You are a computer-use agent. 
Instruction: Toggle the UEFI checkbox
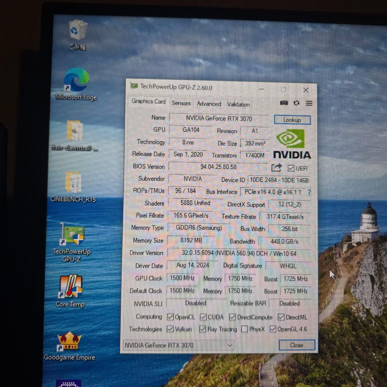pos(291,168)
